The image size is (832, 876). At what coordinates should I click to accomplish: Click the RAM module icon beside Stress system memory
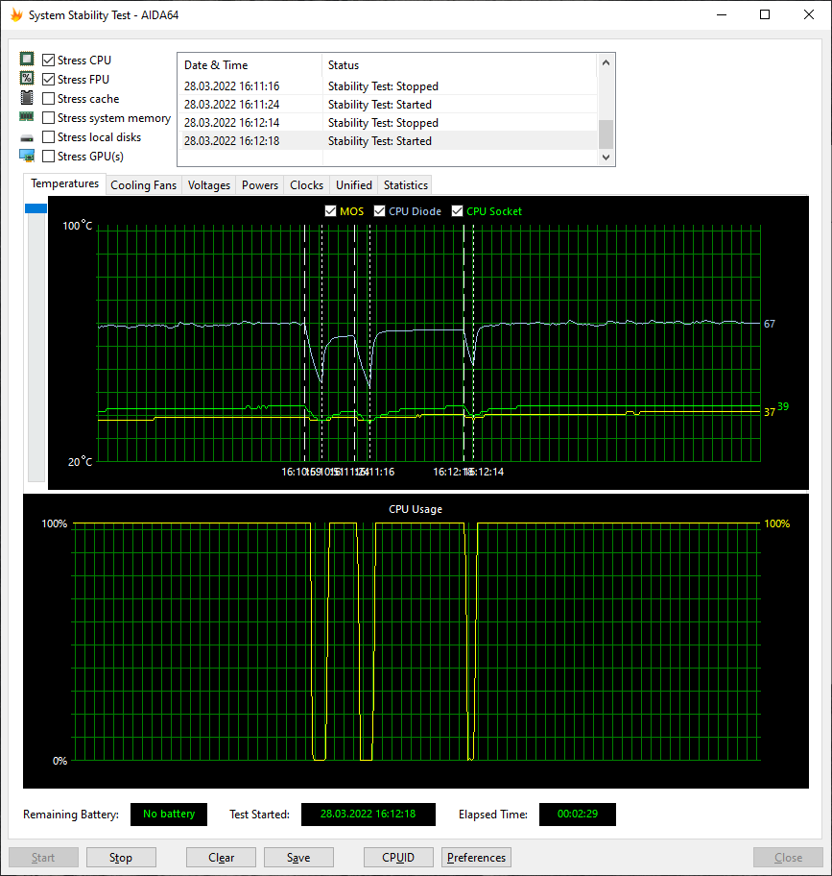click(27, 117)
